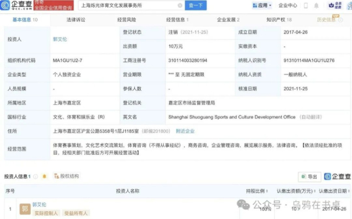Click investor link 郭艾伦 in the info table
352x219 pixels.
point(61,39)
